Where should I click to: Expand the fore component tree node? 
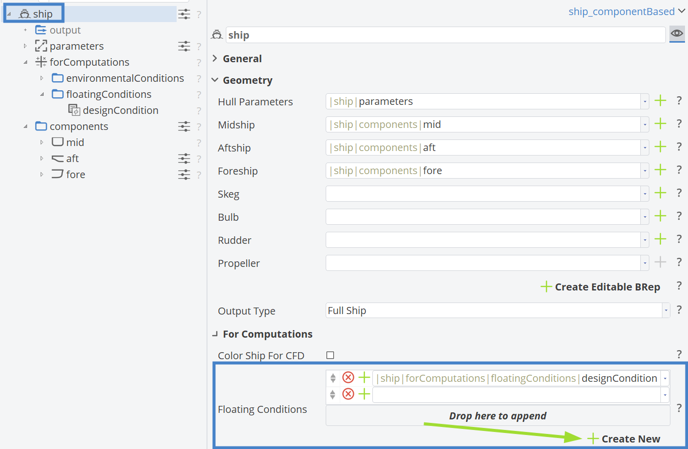tap(42, 175)
